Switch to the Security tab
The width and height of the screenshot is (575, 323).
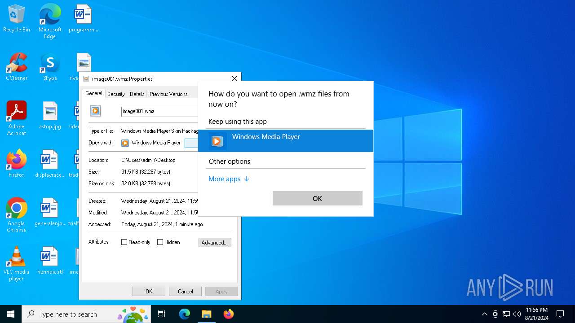[116, 94]
